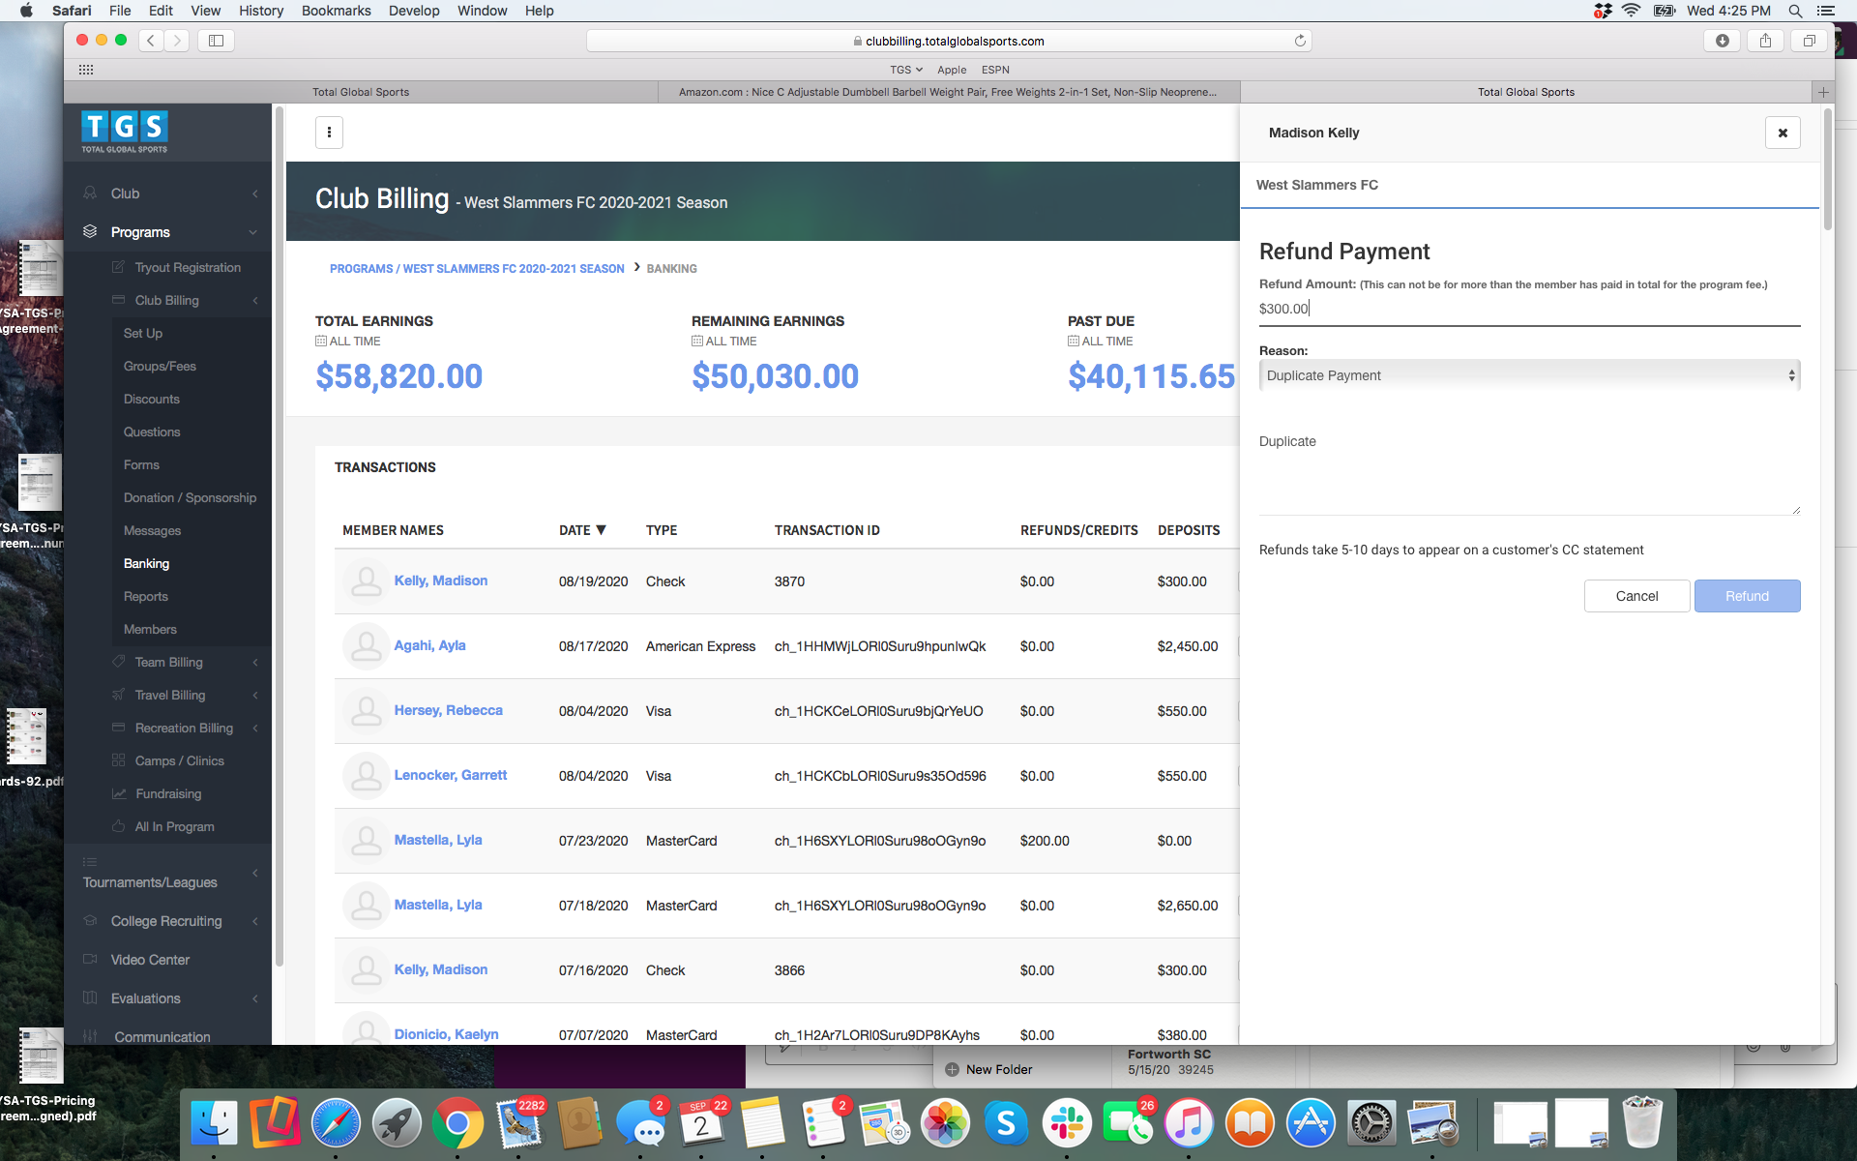
Task: Click the Safari share icon
Action: click(1765, 41)
